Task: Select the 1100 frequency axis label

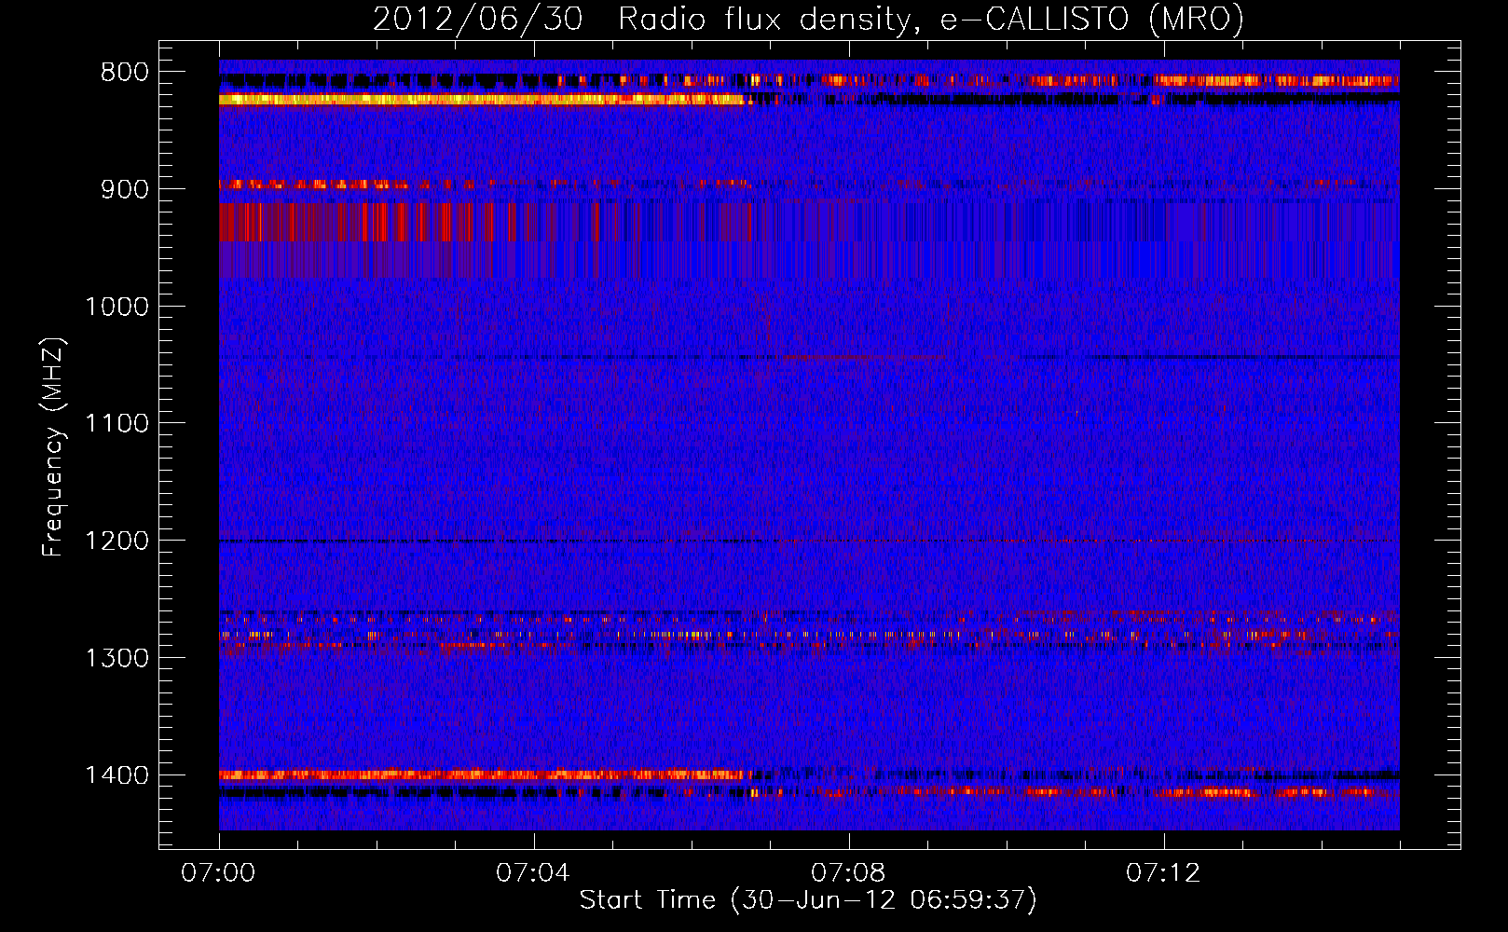Action: point(117,424)
